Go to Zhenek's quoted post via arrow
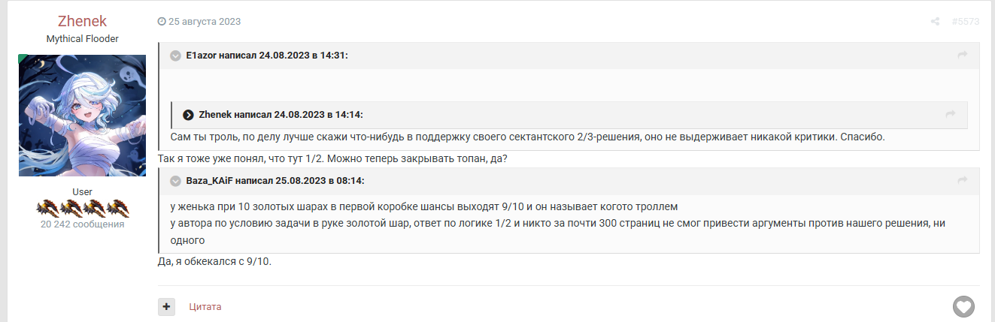The width and height of the screenshot is (995, 322). pyautogui.click(x=950, y=114)
